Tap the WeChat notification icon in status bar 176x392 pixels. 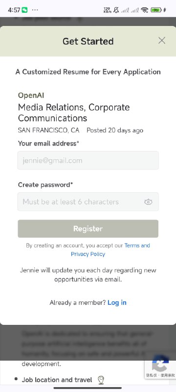tap(24, 10)
